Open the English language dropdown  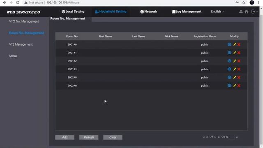point(217,12)
